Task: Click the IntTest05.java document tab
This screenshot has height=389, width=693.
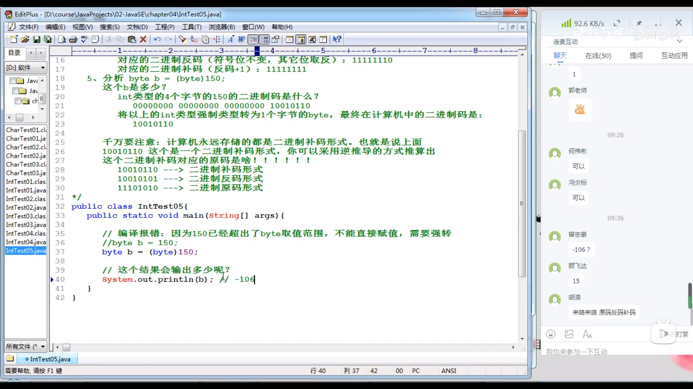Action: [x=50, y=359]
